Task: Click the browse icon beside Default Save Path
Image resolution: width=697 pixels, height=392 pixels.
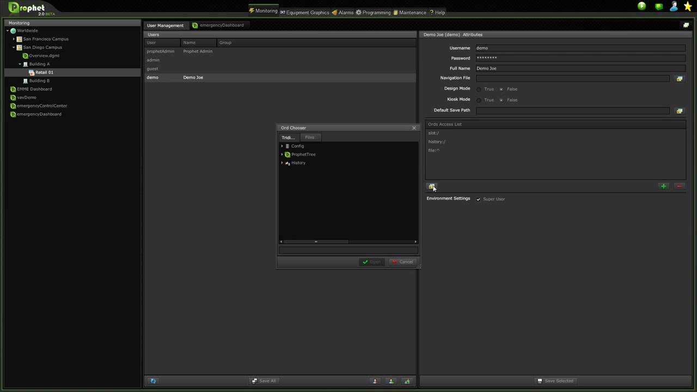Action: [679, 111]
